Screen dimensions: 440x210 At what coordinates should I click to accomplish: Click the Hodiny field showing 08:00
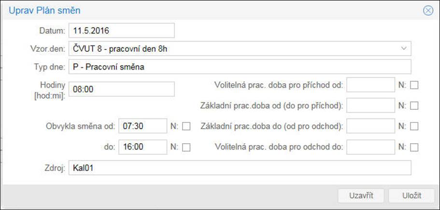click(121, 89)
